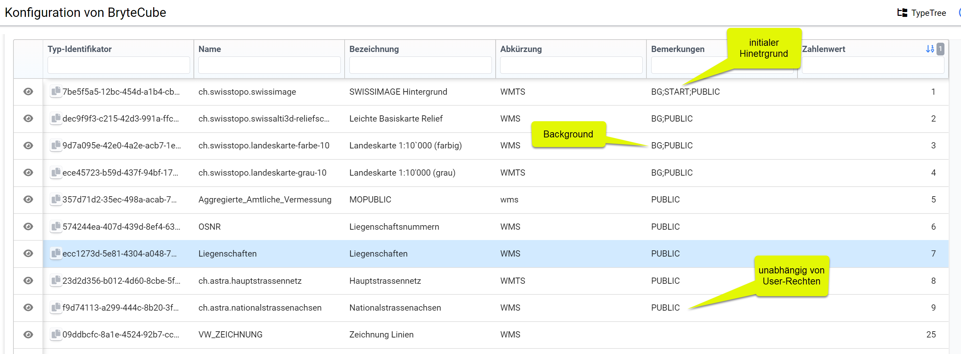Focus the Name column filter field

(x=269, y=65)
